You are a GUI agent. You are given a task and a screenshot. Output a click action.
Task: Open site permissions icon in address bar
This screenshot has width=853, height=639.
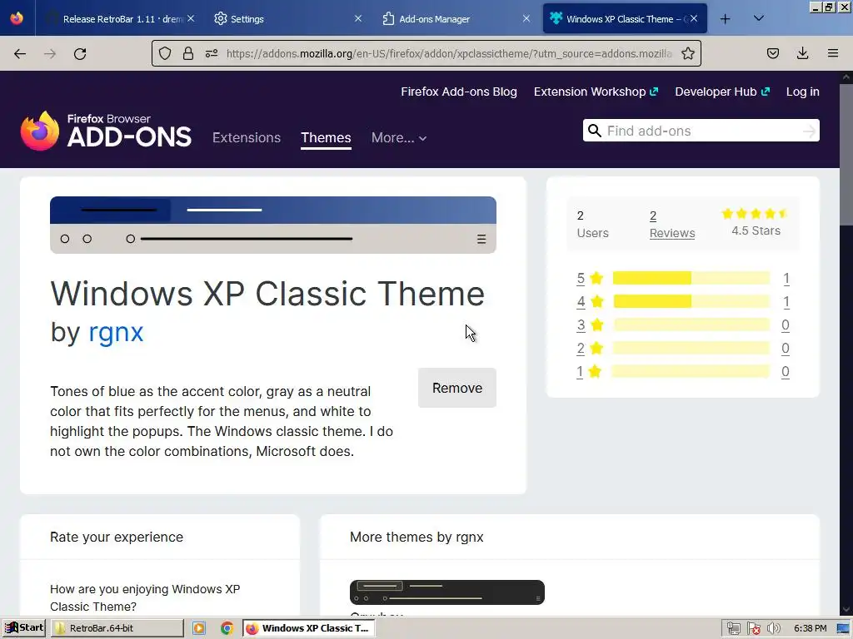tap(212, 53)
